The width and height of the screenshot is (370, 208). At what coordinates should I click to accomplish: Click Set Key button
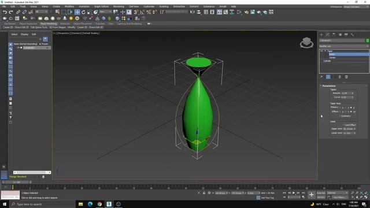click(x=321, y=197)
